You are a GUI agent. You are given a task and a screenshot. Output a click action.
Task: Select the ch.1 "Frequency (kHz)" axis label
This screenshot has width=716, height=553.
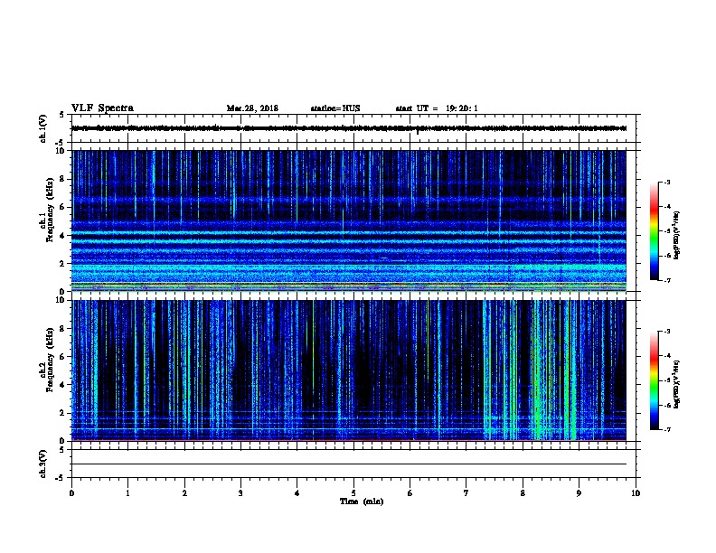50,210
